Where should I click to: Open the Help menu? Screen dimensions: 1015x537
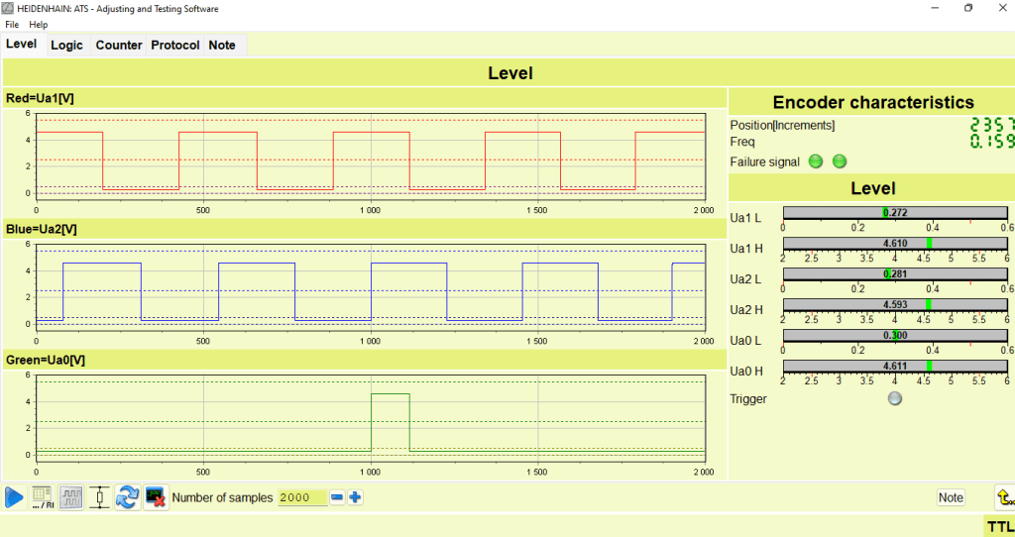point(39,24)
